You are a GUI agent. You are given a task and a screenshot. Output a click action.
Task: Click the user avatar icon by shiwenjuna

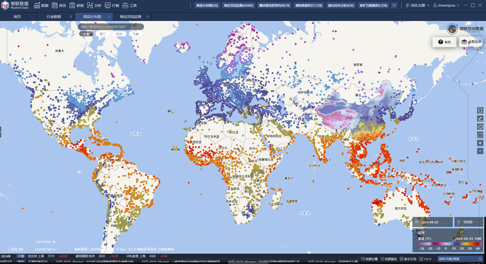click(435, 5)
